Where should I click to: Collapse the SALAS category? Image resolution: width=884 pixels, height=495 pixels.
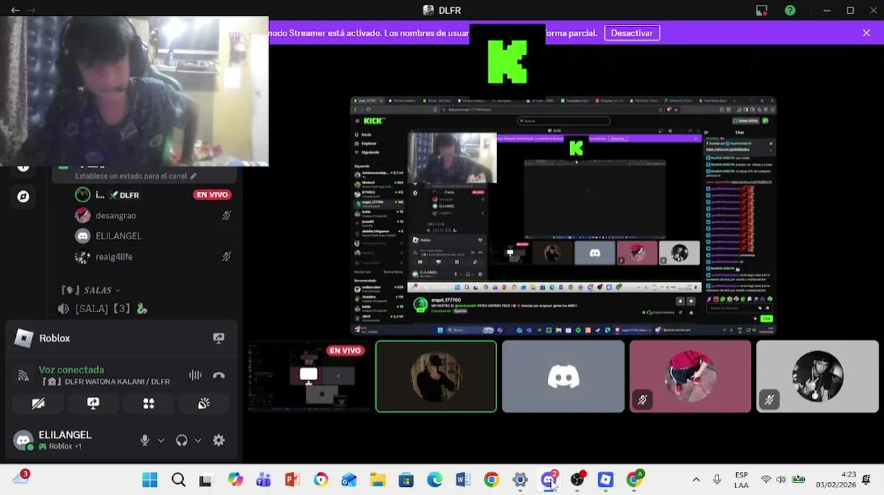tap(92, 290)
